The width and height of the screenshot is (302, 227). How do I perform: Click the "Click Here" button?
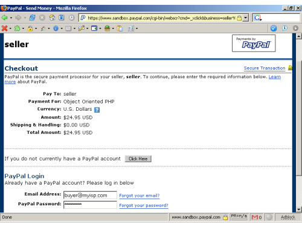[x=138, y=159]
